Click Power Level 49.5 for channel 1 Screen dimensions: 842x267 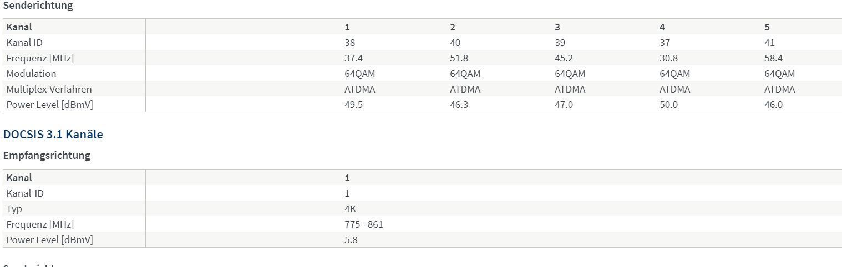click(x=353, y=105)
